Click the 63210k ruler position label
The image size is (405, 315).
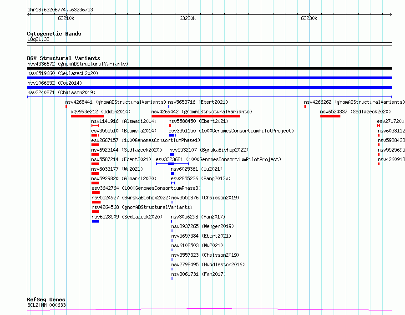pyautogui.click(x=66, y=18)
